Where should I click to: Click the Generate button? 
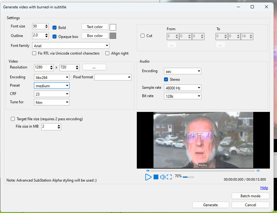coord(211,205)
